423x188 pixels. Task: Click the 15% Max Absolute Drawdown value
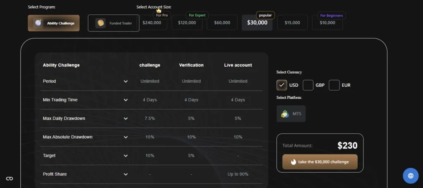click(150, 137)
